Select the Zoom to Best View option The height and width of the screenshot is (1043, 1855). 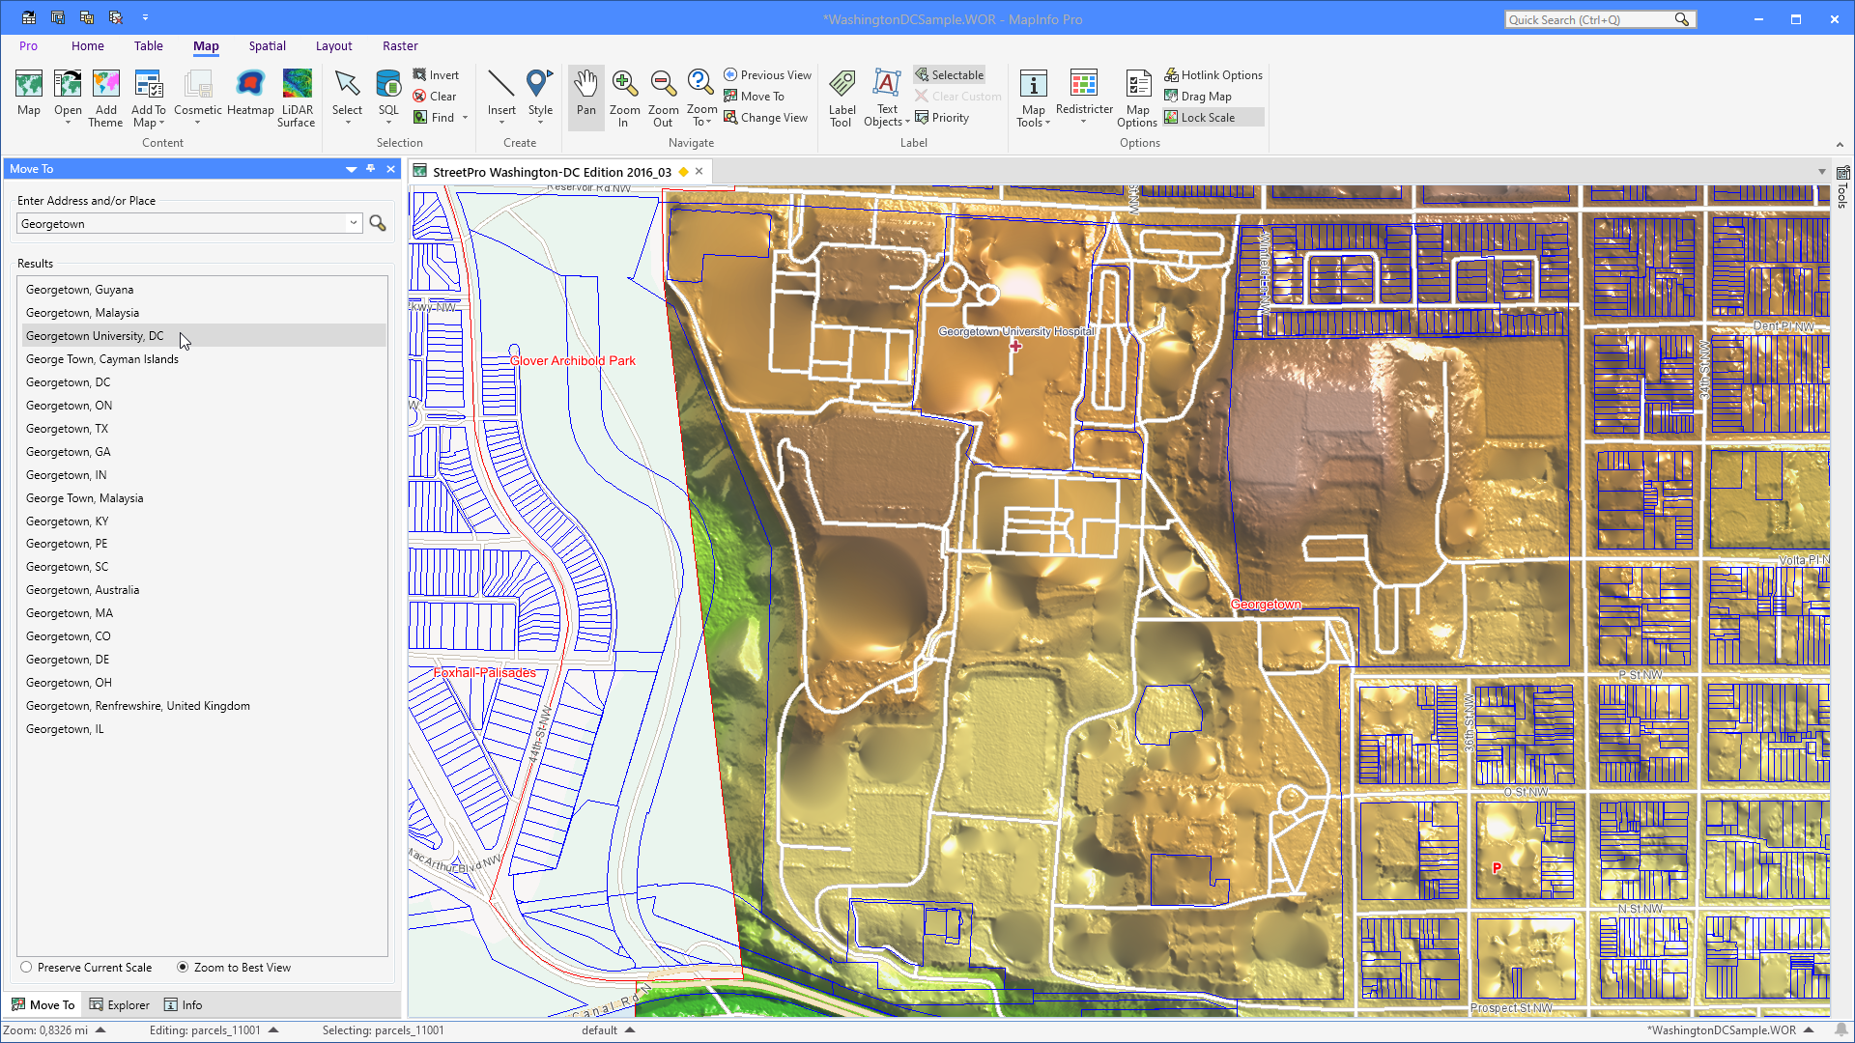(183, 967)
